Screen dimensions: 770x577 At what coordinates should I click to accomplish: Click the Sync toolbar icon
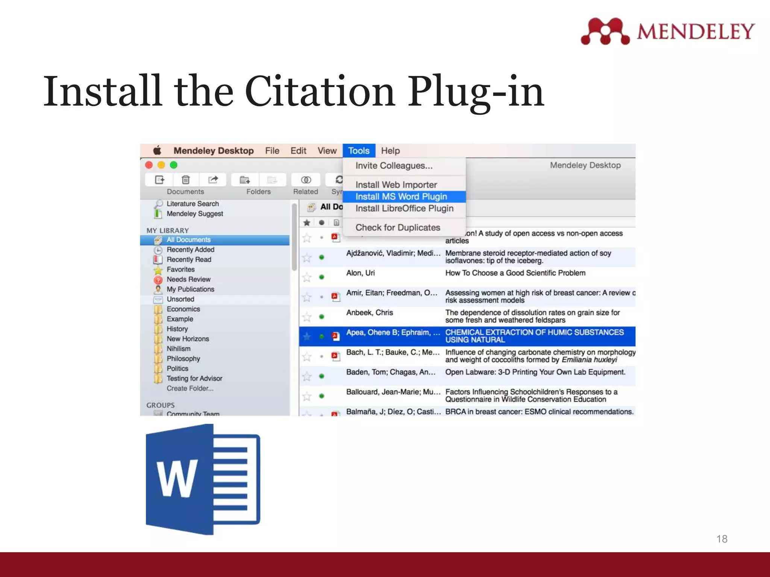point(339,180)
